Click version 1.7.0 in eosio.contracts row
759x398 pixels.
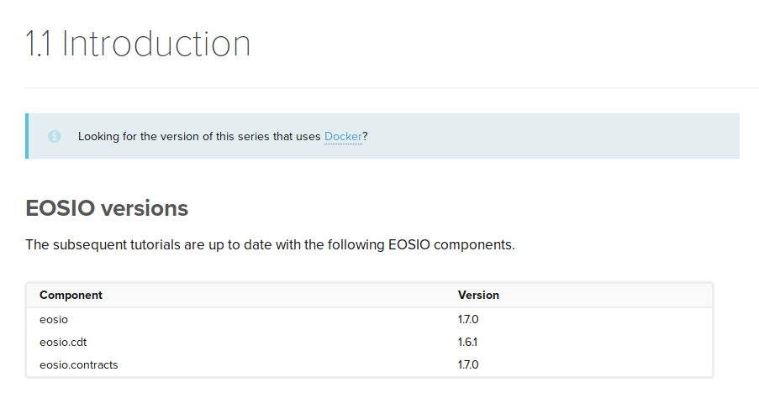[x=468, y=364]
